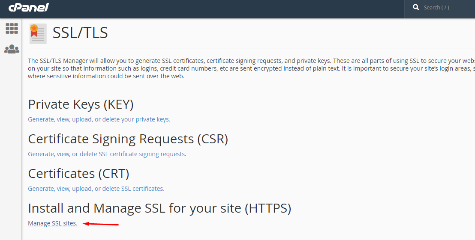Open the private keys management link

pyautogui.click(x=99, y=119)
